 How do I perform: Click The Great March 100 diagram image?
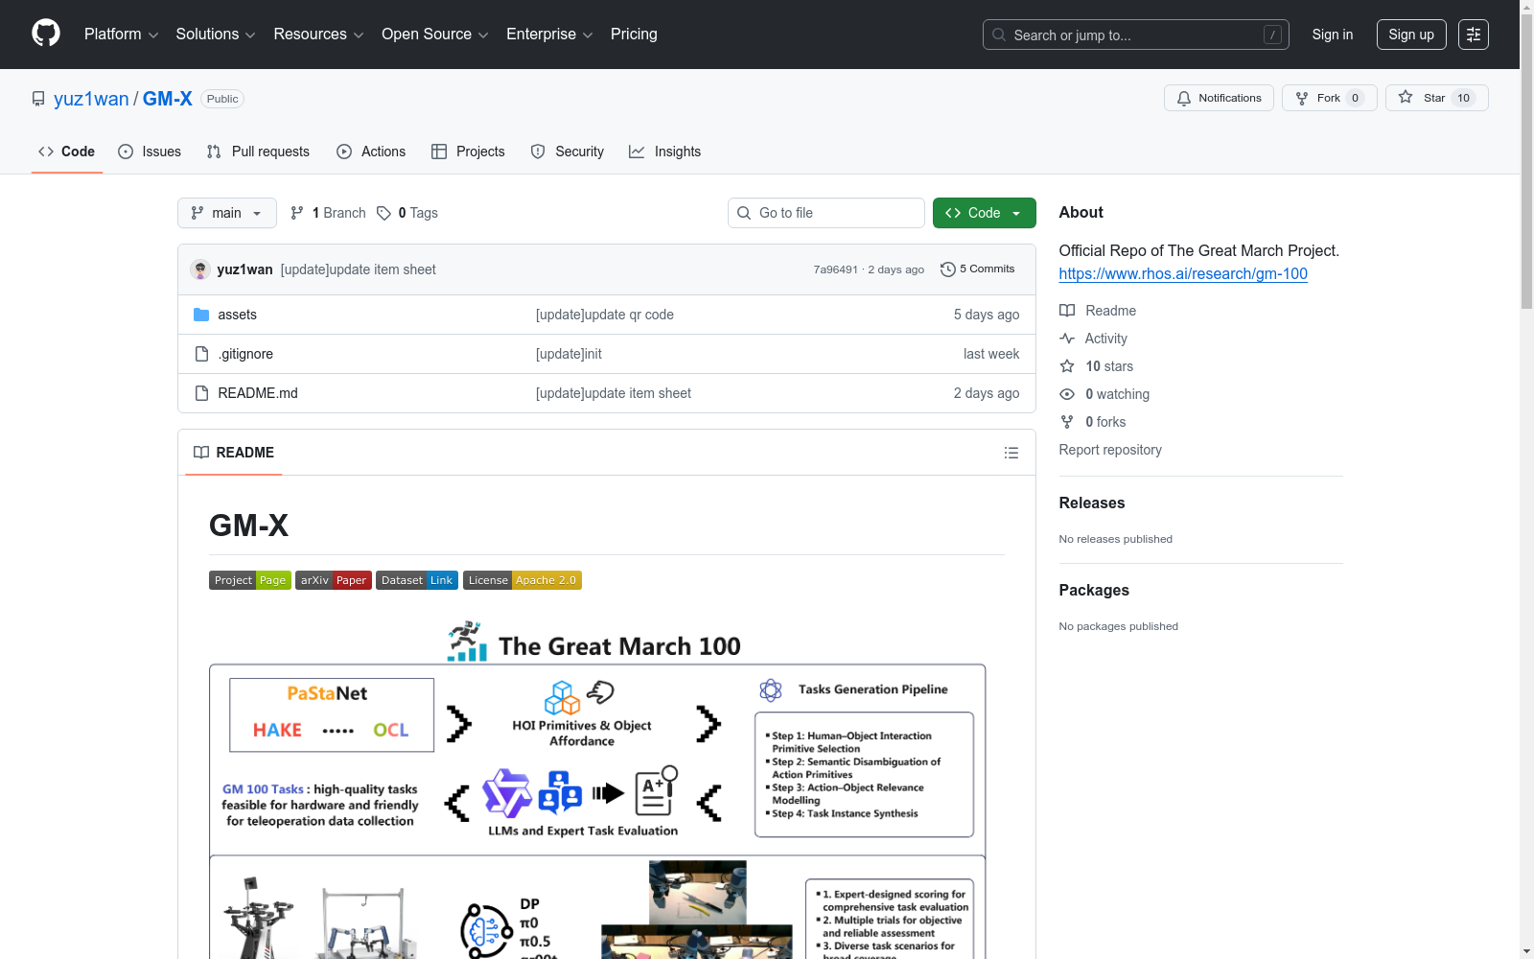tap(597, 788)
